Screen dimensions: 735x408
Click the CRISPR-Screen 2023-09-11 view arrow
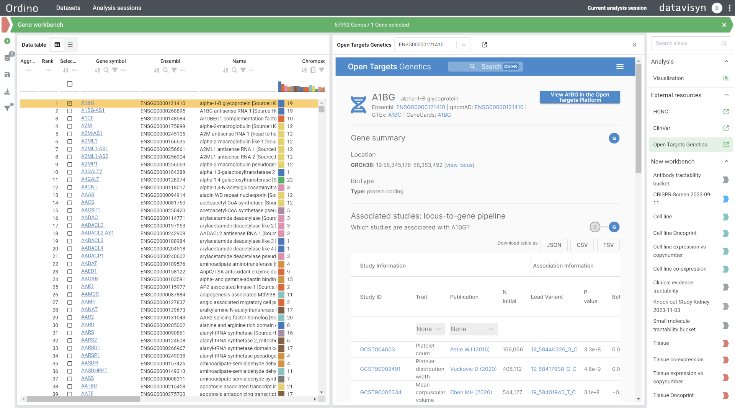click(x=725, y=199)
